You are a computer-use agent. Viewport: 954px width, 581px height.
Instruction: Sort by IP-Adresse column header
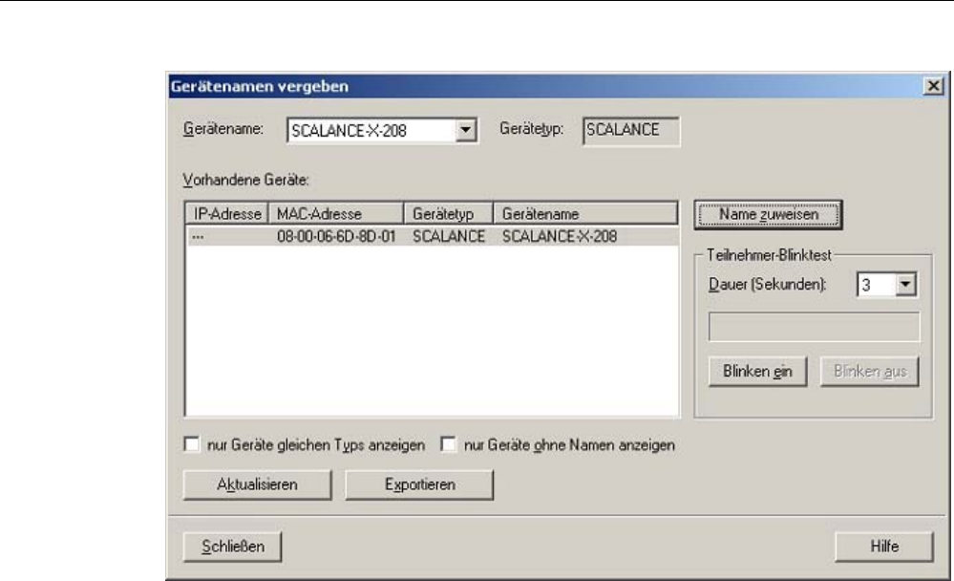[x=227, y=214]
